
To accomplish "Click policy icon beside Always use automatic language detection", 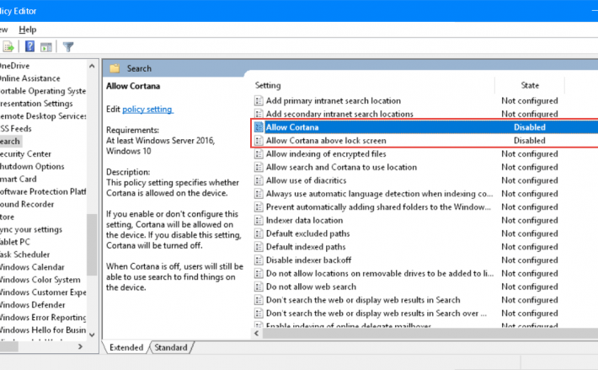I will (259, 194).
